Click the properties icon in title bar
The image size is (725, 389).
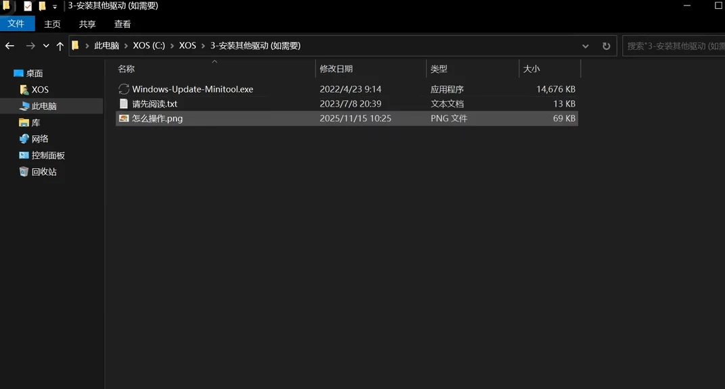point(28,6)
